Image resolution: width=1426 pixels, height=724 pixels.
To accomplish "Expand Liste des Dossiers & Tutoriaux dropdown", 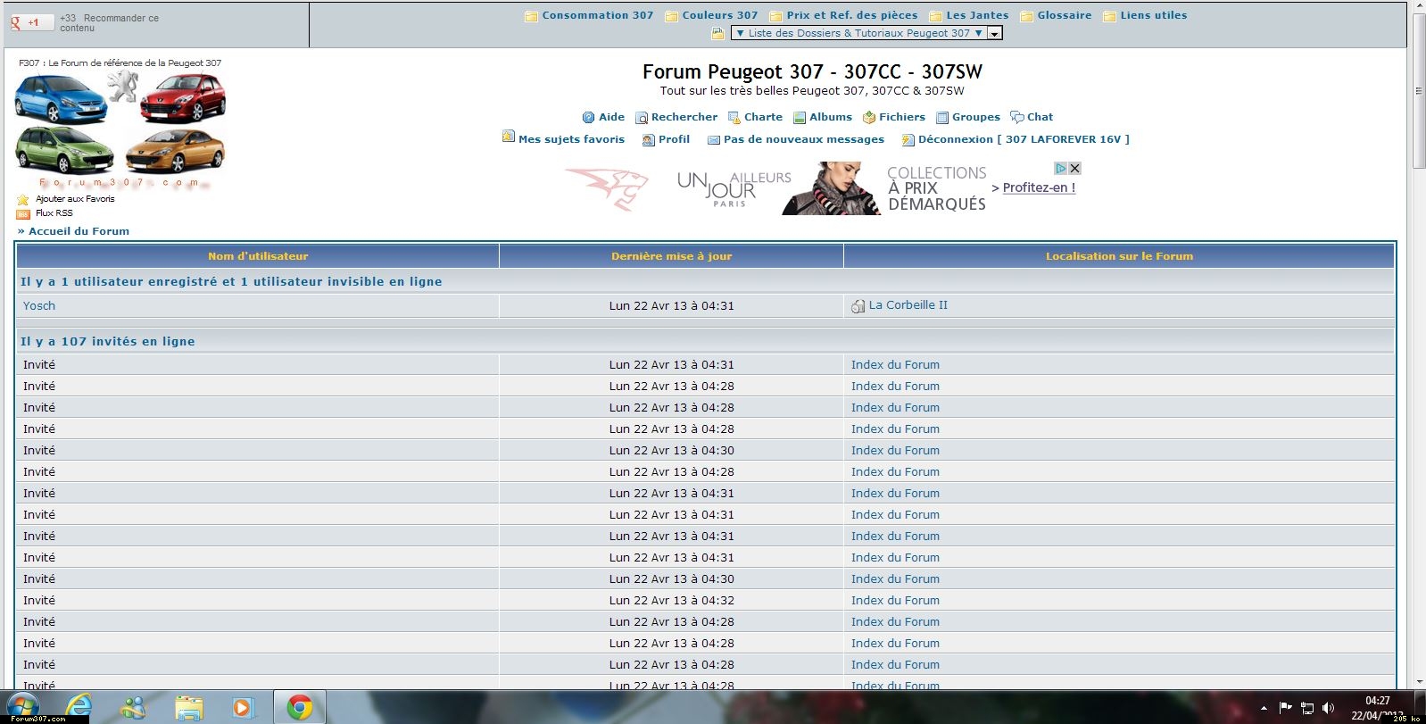I will coord(858,33).
